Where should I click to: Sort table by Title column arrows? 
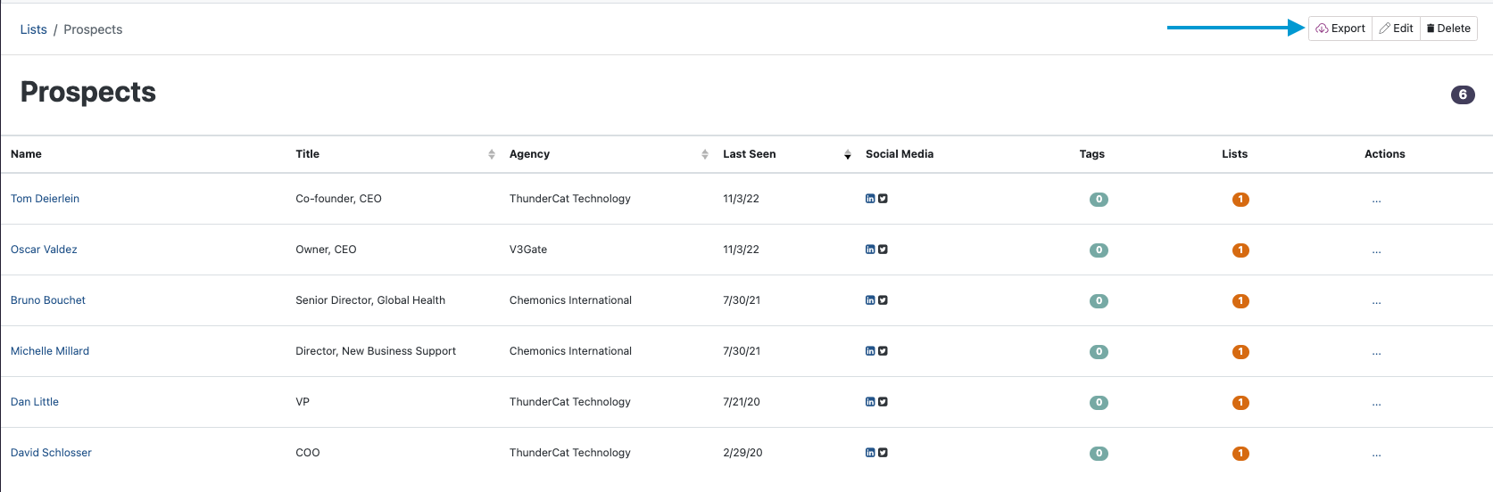pyautogui.click(x=492, y=154)
